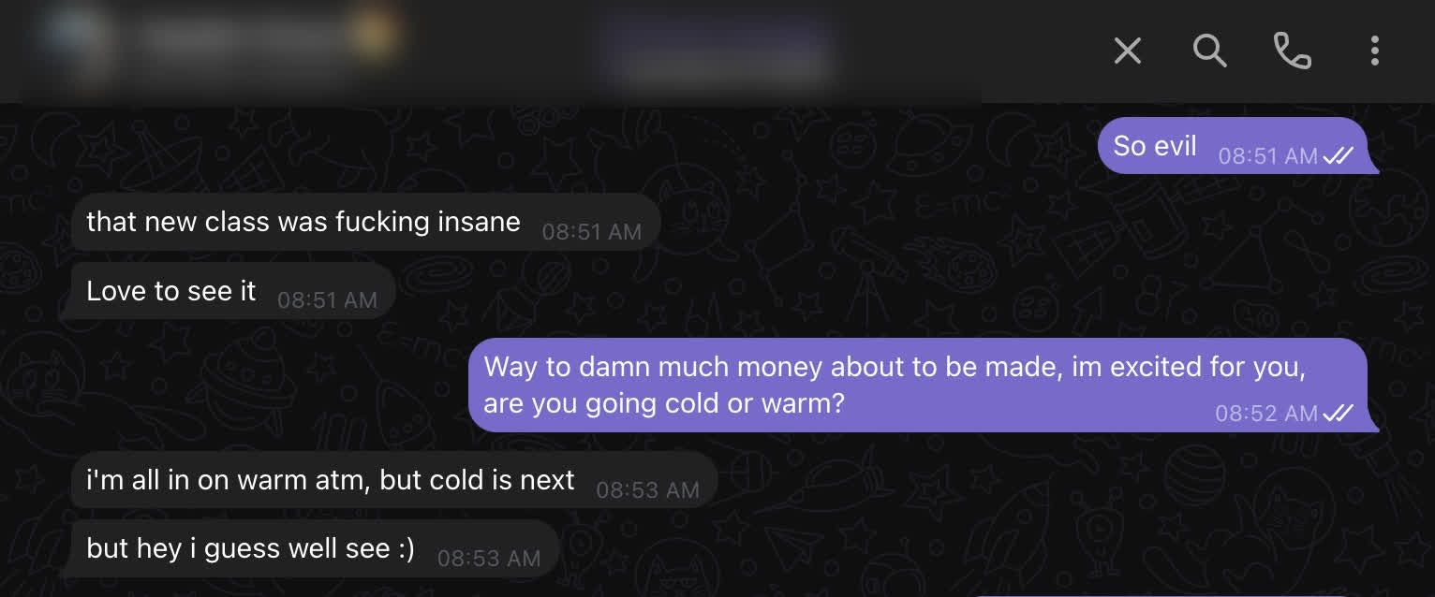The height and width of the screenshot is (597, 1435).
Task: Click the 08:52 AM timestamp in purple bubble
Action: pyautogui.click(x=1266, y=413)
